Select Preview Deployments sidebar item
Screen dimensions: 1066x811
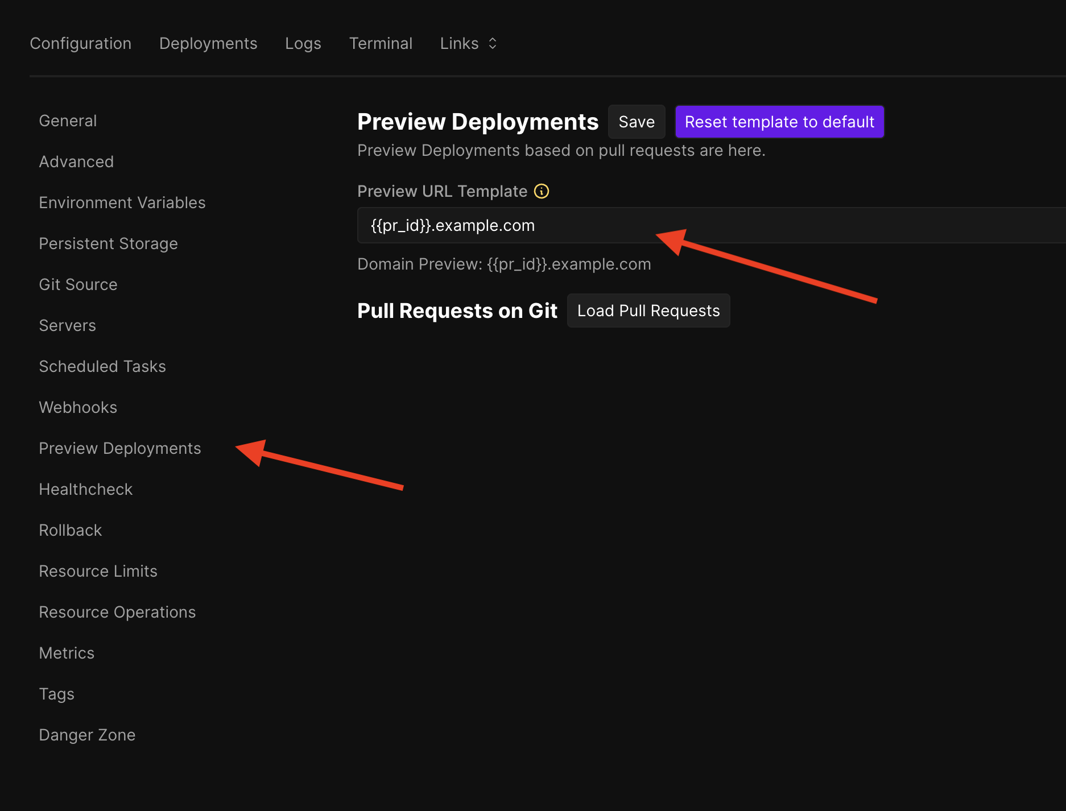(x=120, y=448)
